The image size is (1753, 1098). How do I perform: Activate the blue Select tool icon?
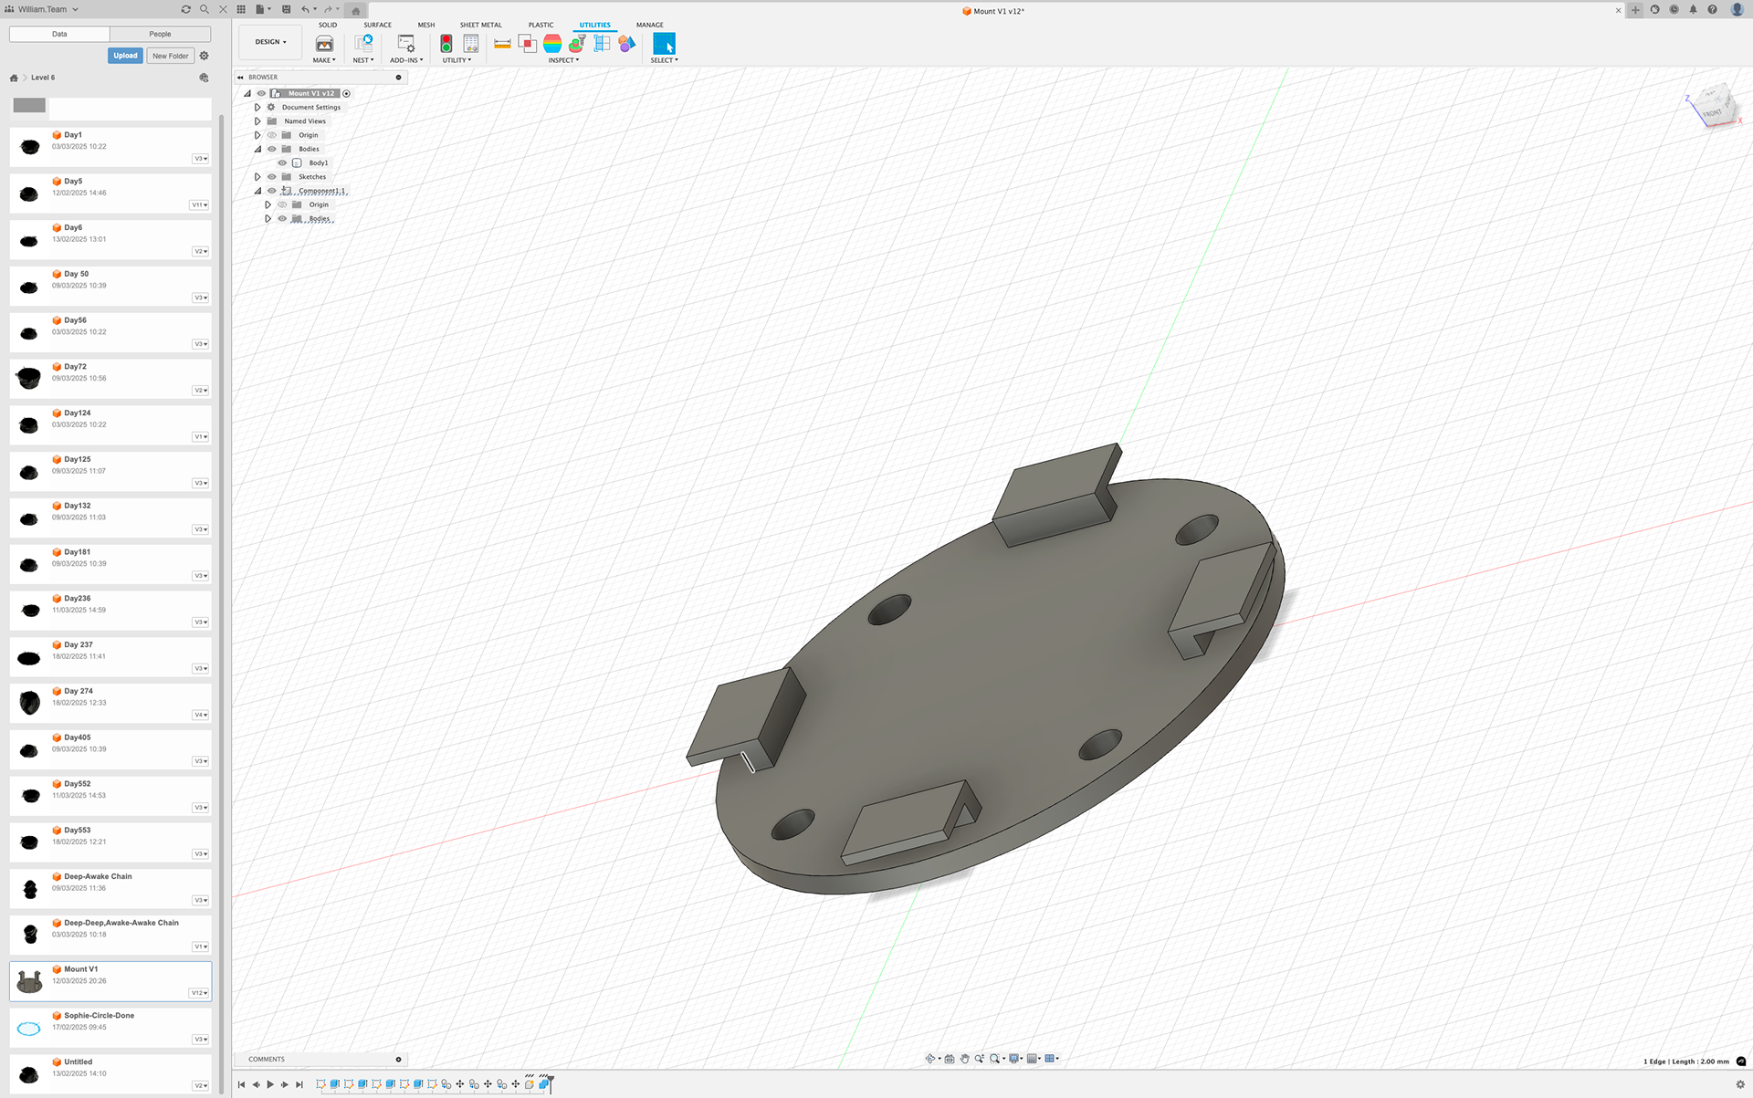point(664,44)
